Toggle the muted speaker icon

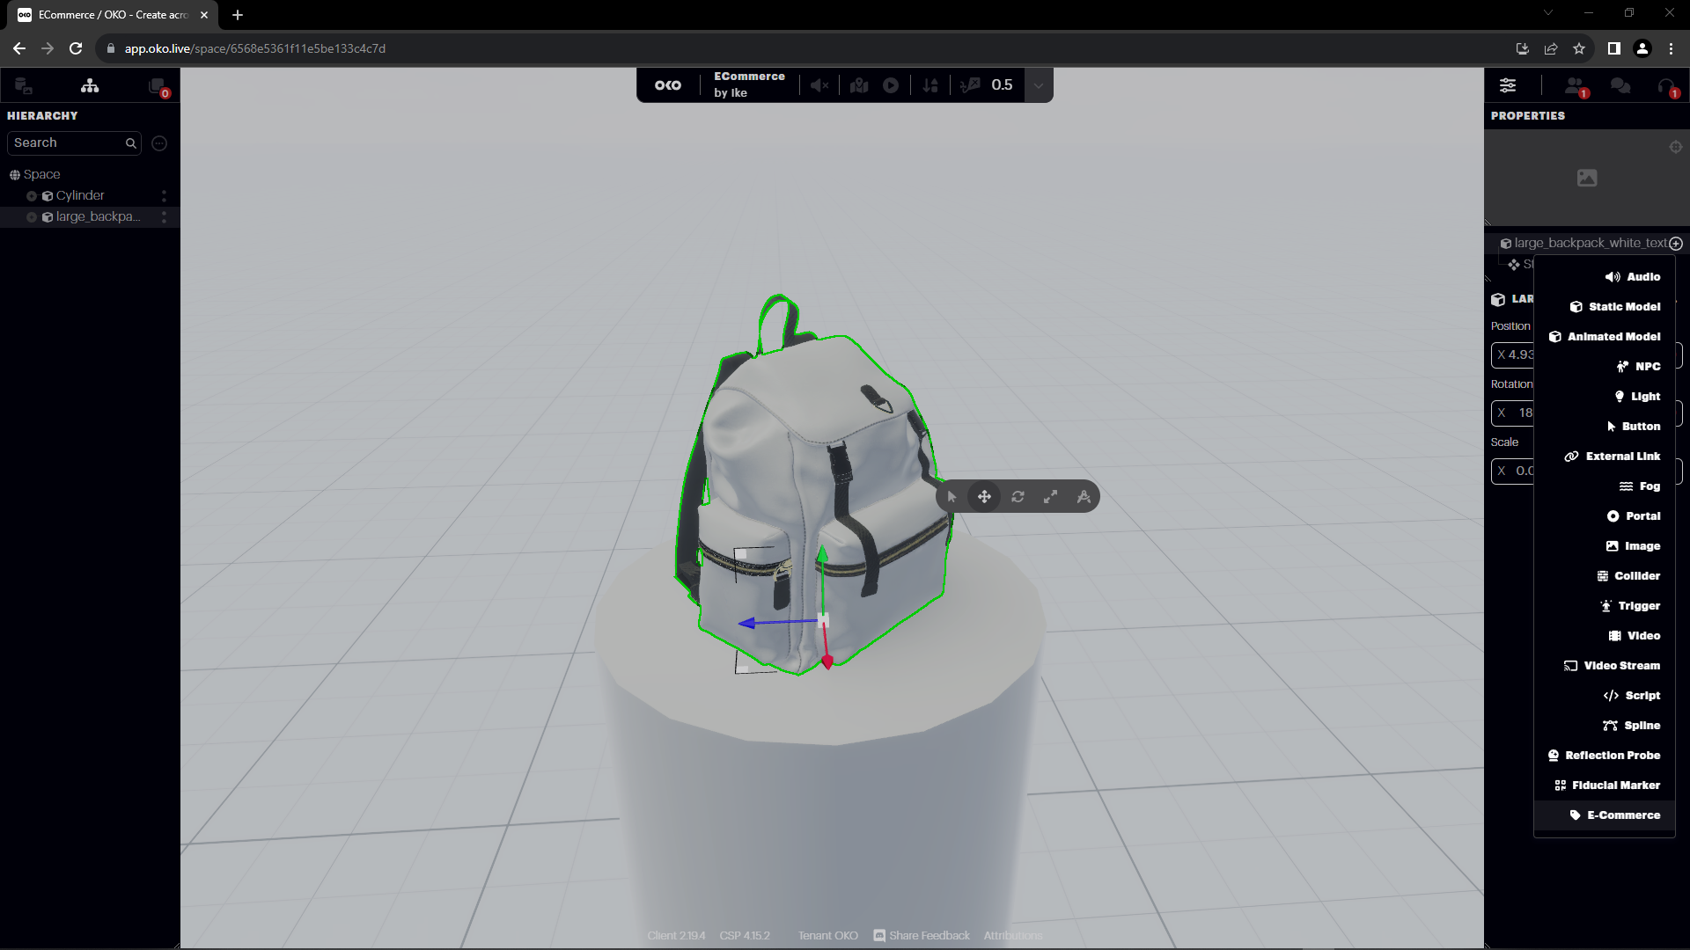[x=819, y=85]
